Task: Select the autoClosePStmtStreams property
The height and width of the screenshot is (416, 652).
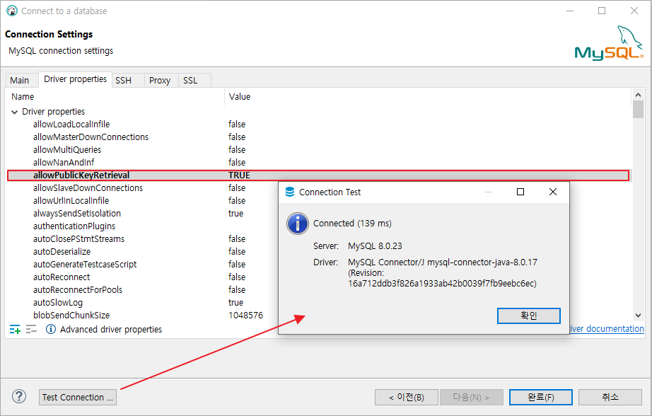Action: pos(78,239)
